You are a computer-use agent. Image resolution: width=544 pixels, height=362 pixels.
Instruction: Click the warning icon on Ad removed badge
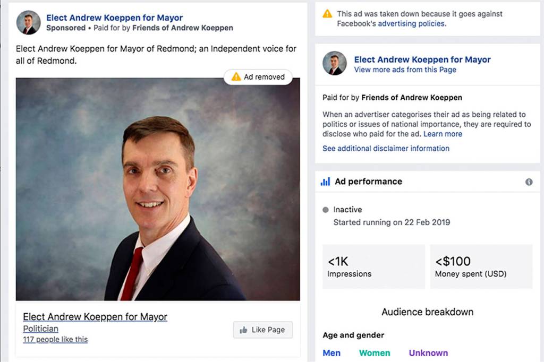click(236, 77)
